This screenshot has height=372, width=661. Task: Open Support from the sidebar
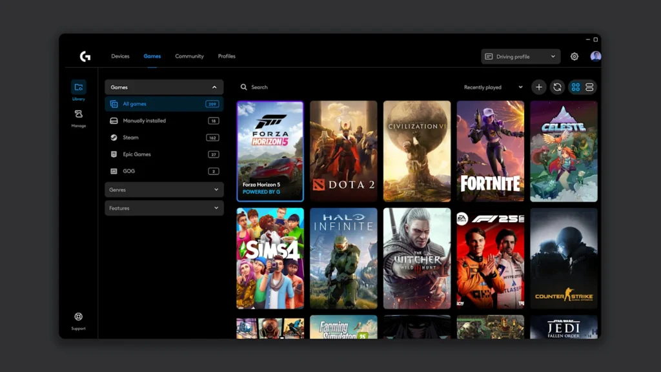point(78,317)
